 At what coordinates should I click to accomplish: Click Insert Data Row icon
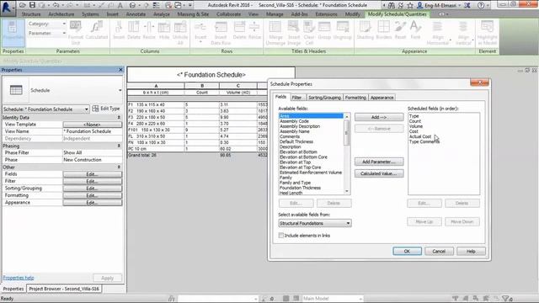pos(221,33)
